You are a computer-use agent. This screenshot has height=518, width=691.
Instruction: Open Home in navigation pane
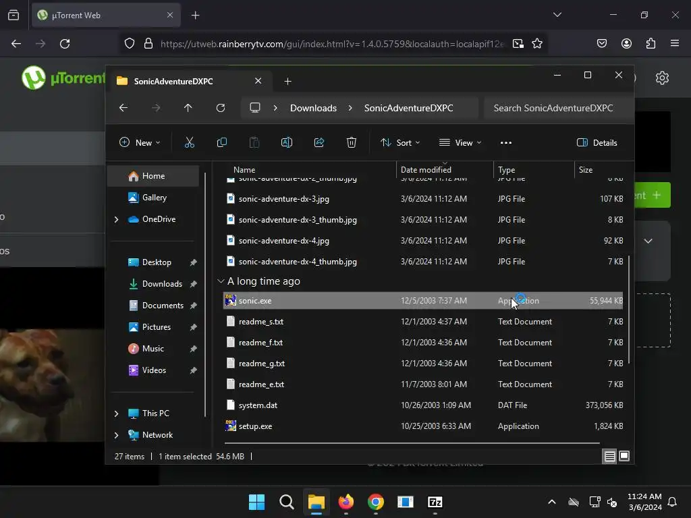pyautogui.click(x=153, y=176)
